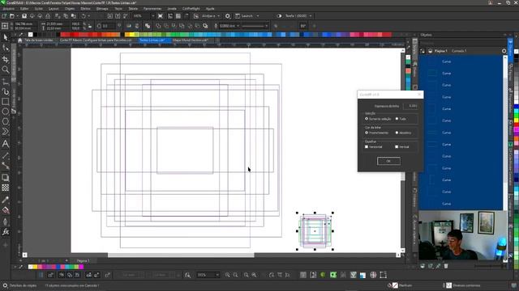This screenshot has height=291, width=519.
Task: Select the Drop Shadow tool
Action: pos(6,178)
